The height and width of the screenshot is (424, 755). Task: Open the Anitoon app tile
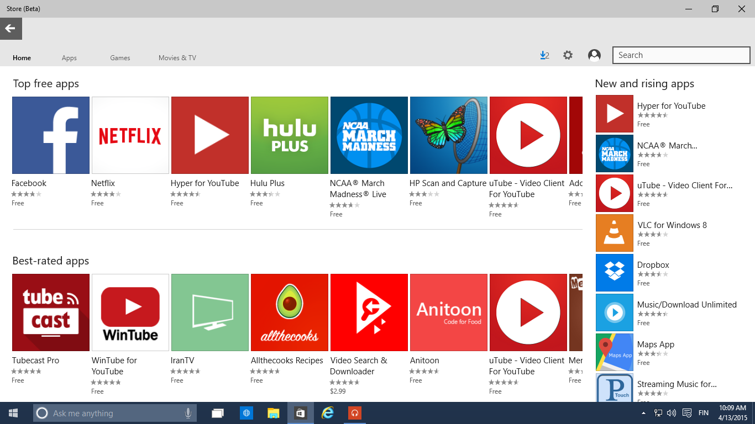click(449, 312)
